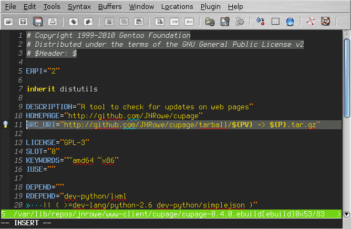Open the Syntax menu

[79, 7]
